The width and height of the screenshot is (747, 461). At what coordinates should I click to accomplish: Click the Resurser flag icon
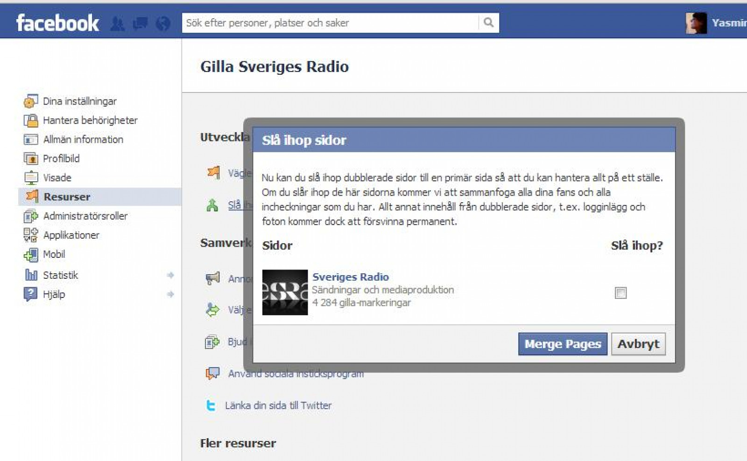[32, 196]
